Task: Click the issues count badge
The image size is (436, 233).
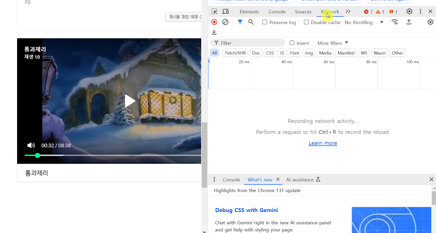Action: pos(393,12)
